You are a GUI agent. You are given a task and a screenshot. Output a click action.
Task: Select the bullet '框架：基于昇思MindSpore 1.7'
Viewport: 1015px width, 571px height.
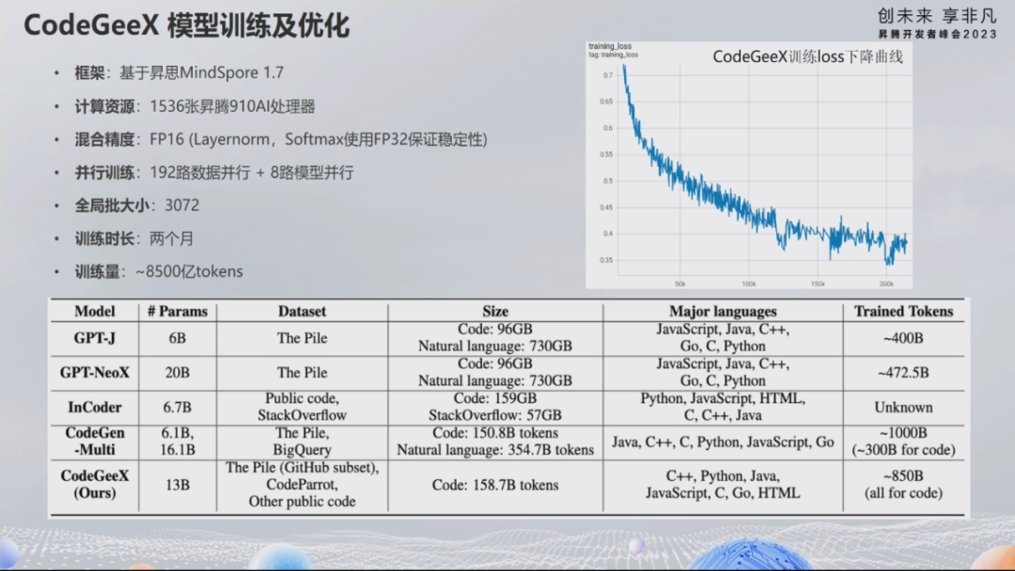(x=179, y=72)
